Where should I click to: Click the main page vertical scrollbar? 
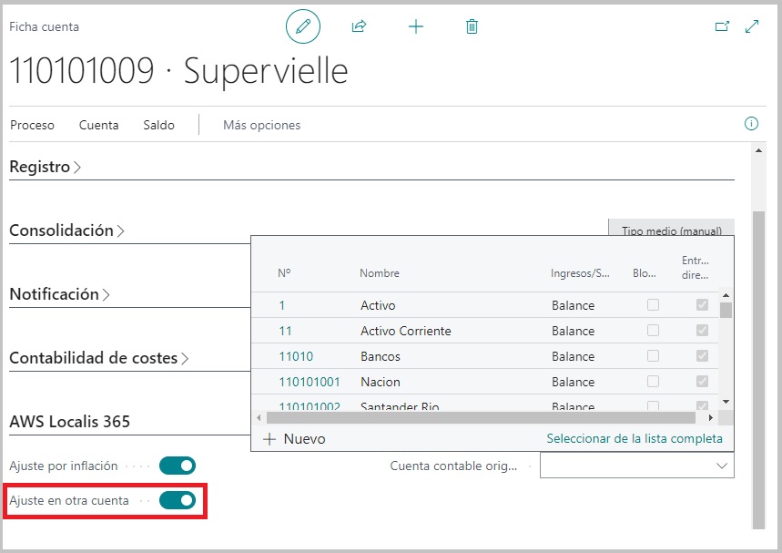click(758, 369)
